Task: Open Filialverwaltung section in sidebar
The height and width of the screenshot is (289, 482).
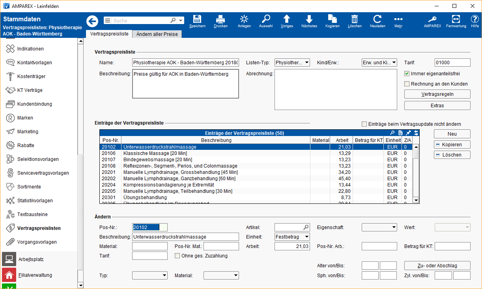Action: [x=39, y=275]
